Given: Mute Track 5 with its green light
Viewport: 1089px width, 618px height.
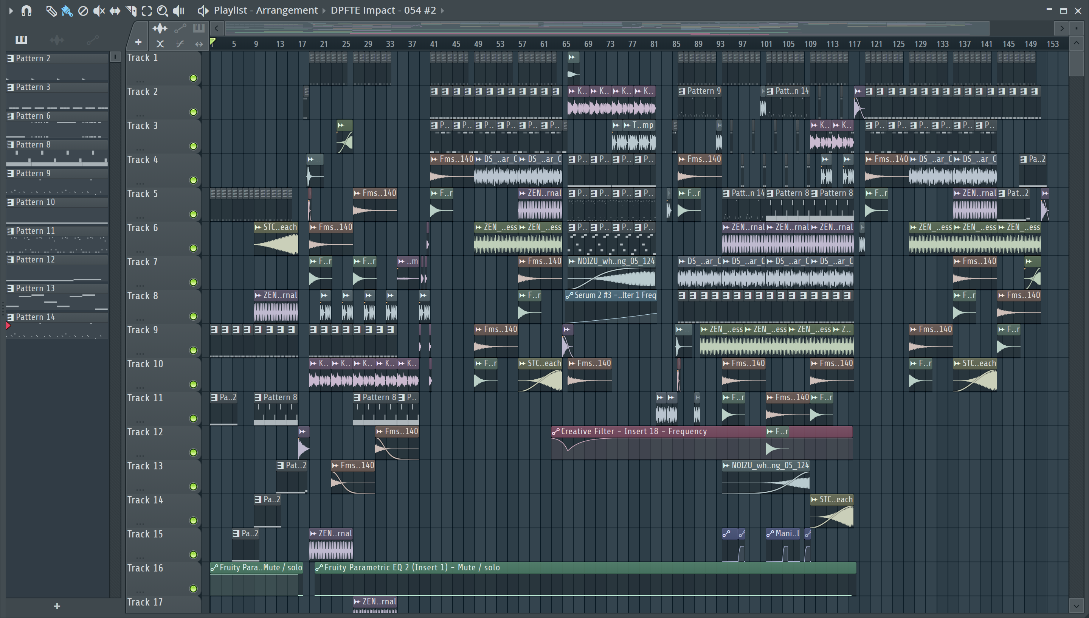Looking at the screenshot, I should [x=194, y=214].
